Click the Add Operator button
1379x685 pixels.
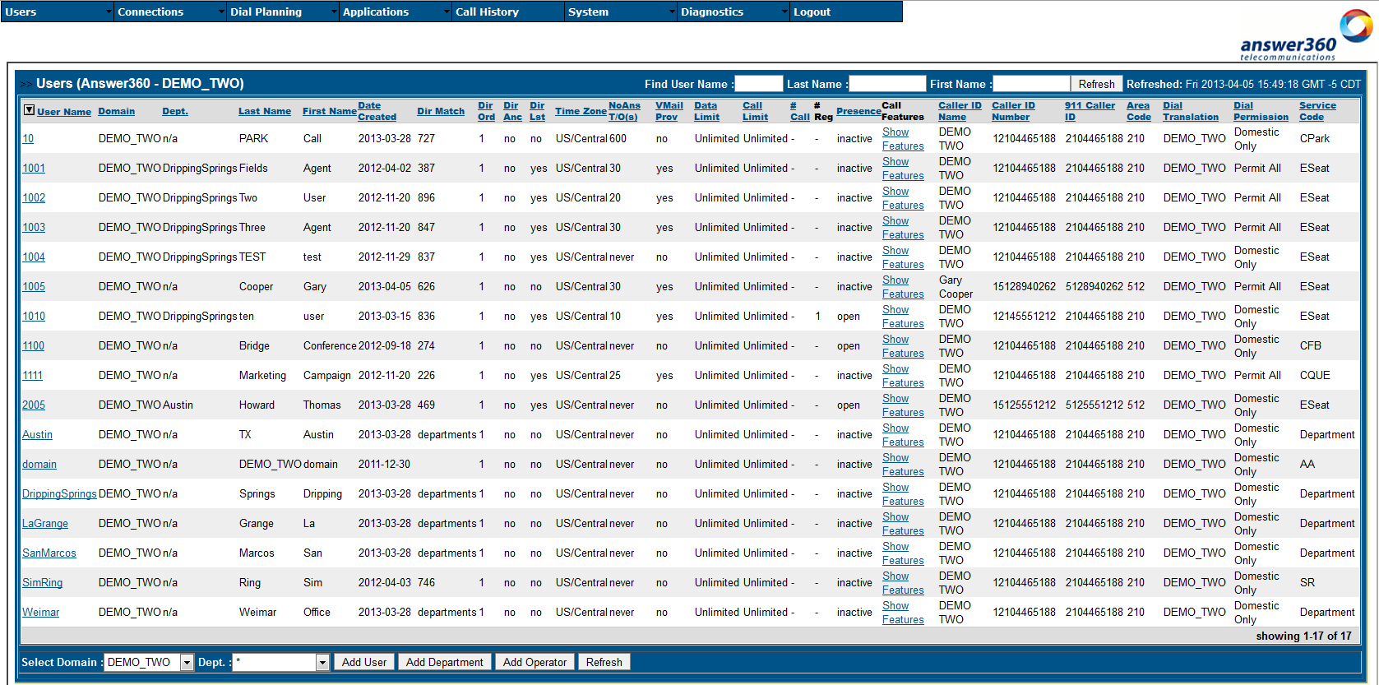535,662
